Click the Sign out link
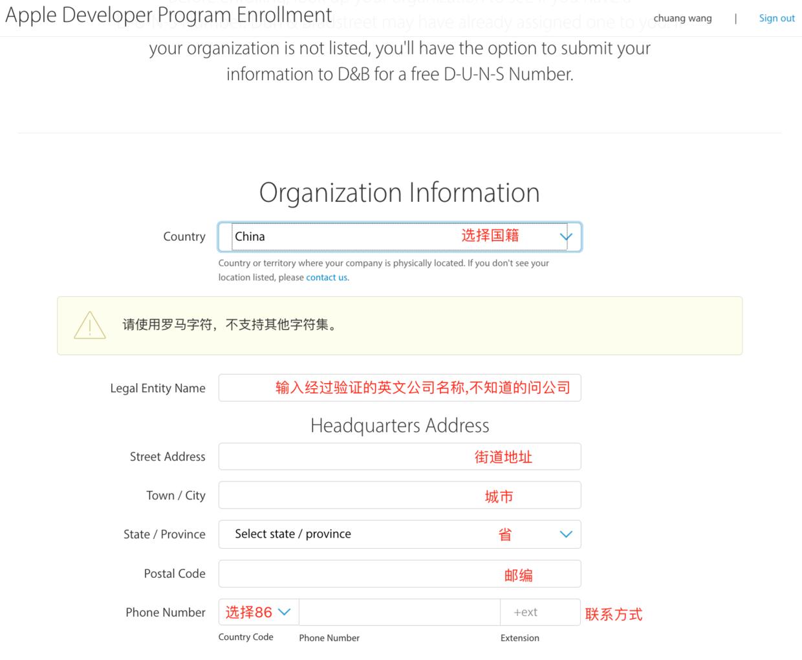This screenshot has height=660, width=802. click(x=777, y=18)
